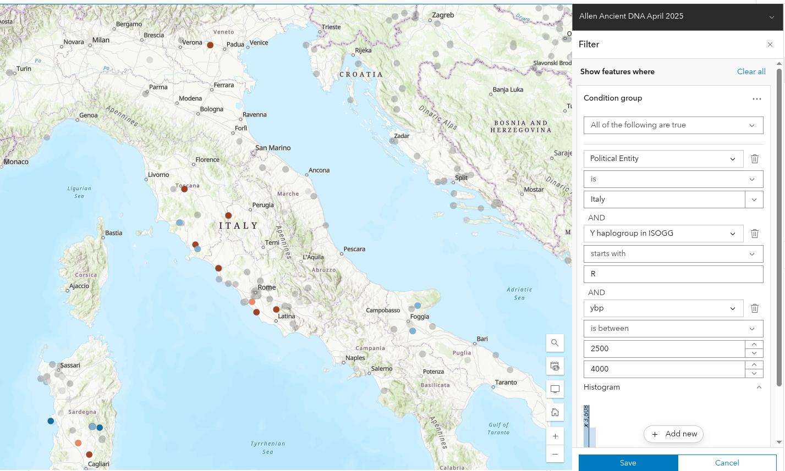Image resolution: width=785 pixels, height=471 pixels.
Task: Open Condition group options menu
Action: click(x=757, y=99)
